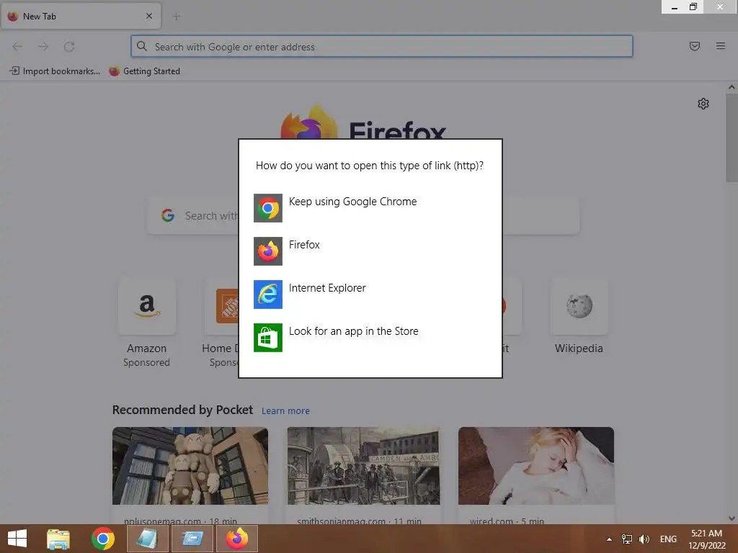The height and width of the screenshot is (553, 738).
Task: Open the Amazon sponsored shortcut
Action: pyautogui.click(x=147, y=323)
